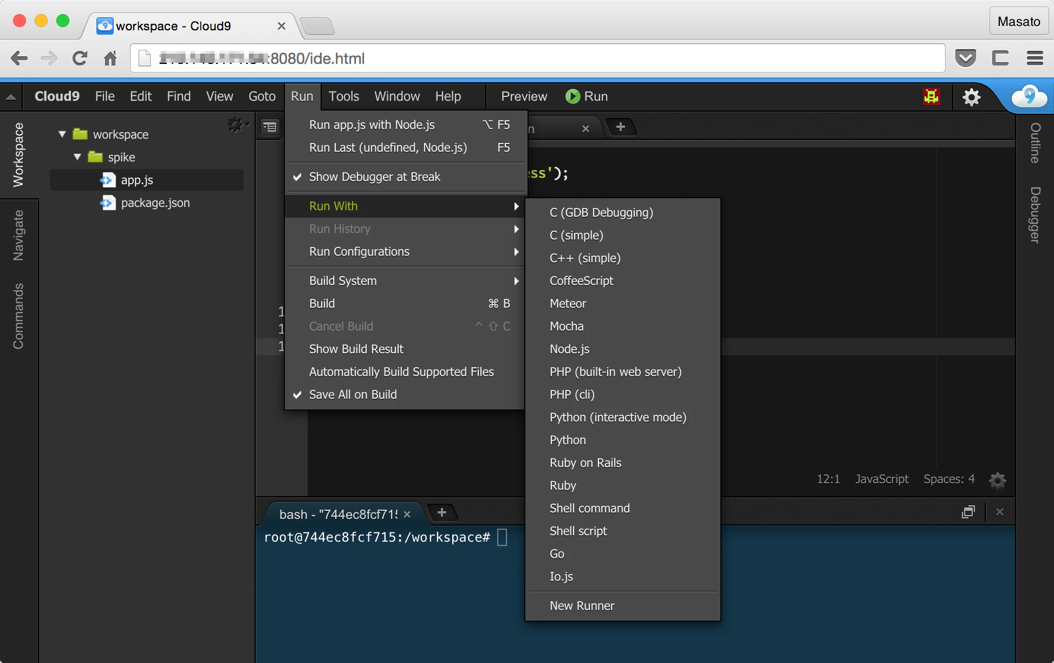Viewport: 1054px width, 663px height.
Task: Collapse the menu bar with the up arrow
Action: coord(11,97)
